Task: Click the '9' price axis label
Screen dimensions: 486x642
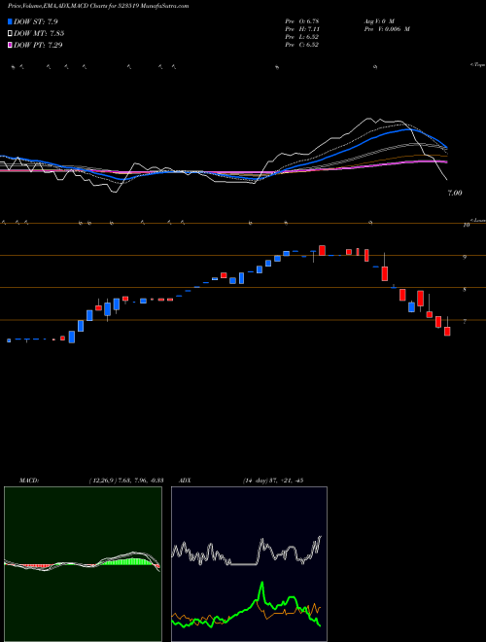Action: [465, 258]
